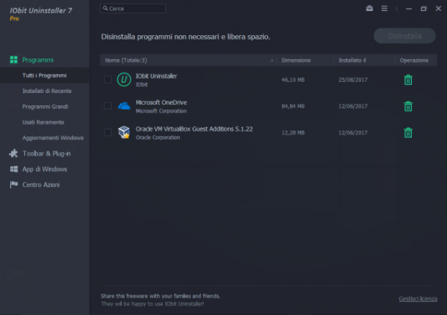Click the App di Windows logo icon
Viewport: 447px width, 315px height.
tap(14, 169)
